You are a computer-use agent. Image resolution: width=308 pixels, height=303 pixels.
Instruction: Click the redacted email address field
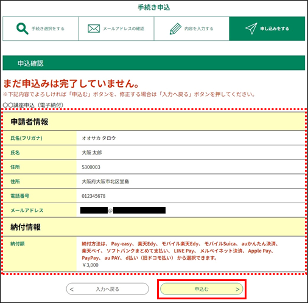click(123, 211)
